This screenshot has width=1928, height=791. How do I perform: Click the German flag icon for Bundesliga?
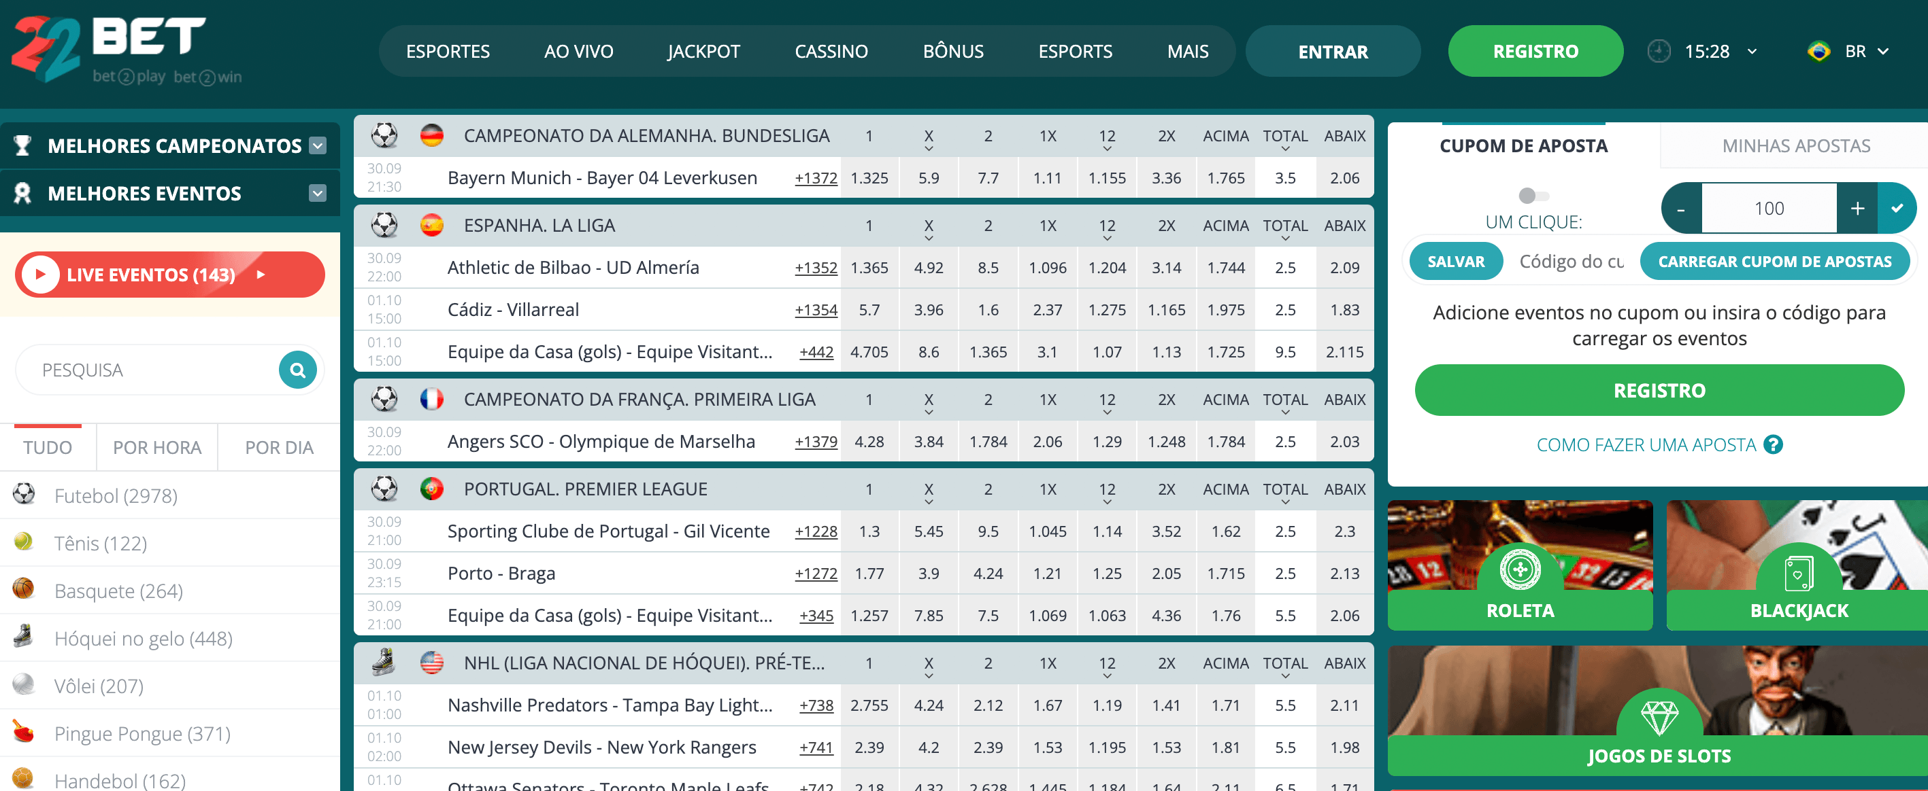[x=432, y=135]
